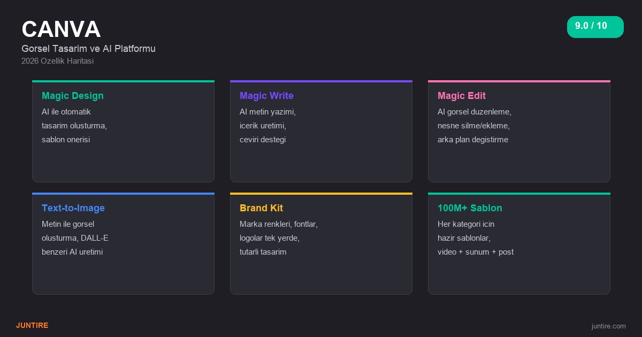The height and width of the screenshot is (337, 642).
Task: Click the CANVA title heading
Action: 61,29
